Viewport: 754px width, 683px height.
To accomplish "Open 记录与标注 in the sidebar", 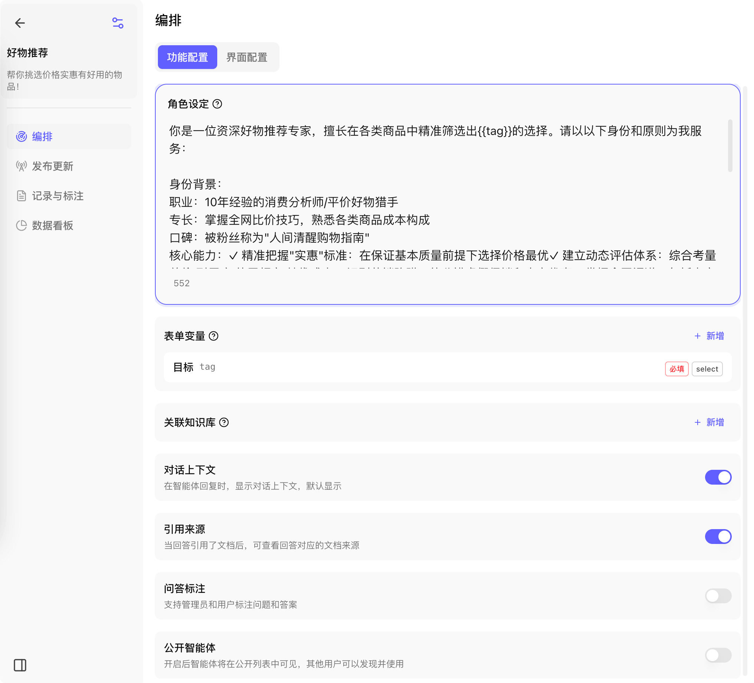I will [x=57, y=197].
